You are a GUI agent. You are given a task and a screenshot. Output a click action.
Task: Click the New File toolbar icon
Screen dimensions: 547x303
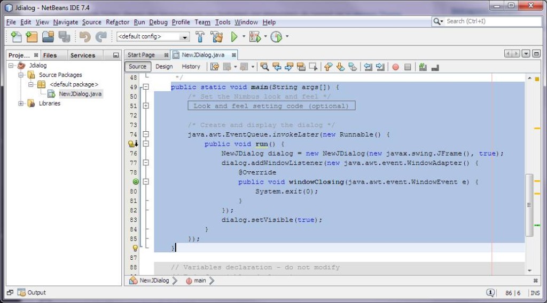[16, 37]
